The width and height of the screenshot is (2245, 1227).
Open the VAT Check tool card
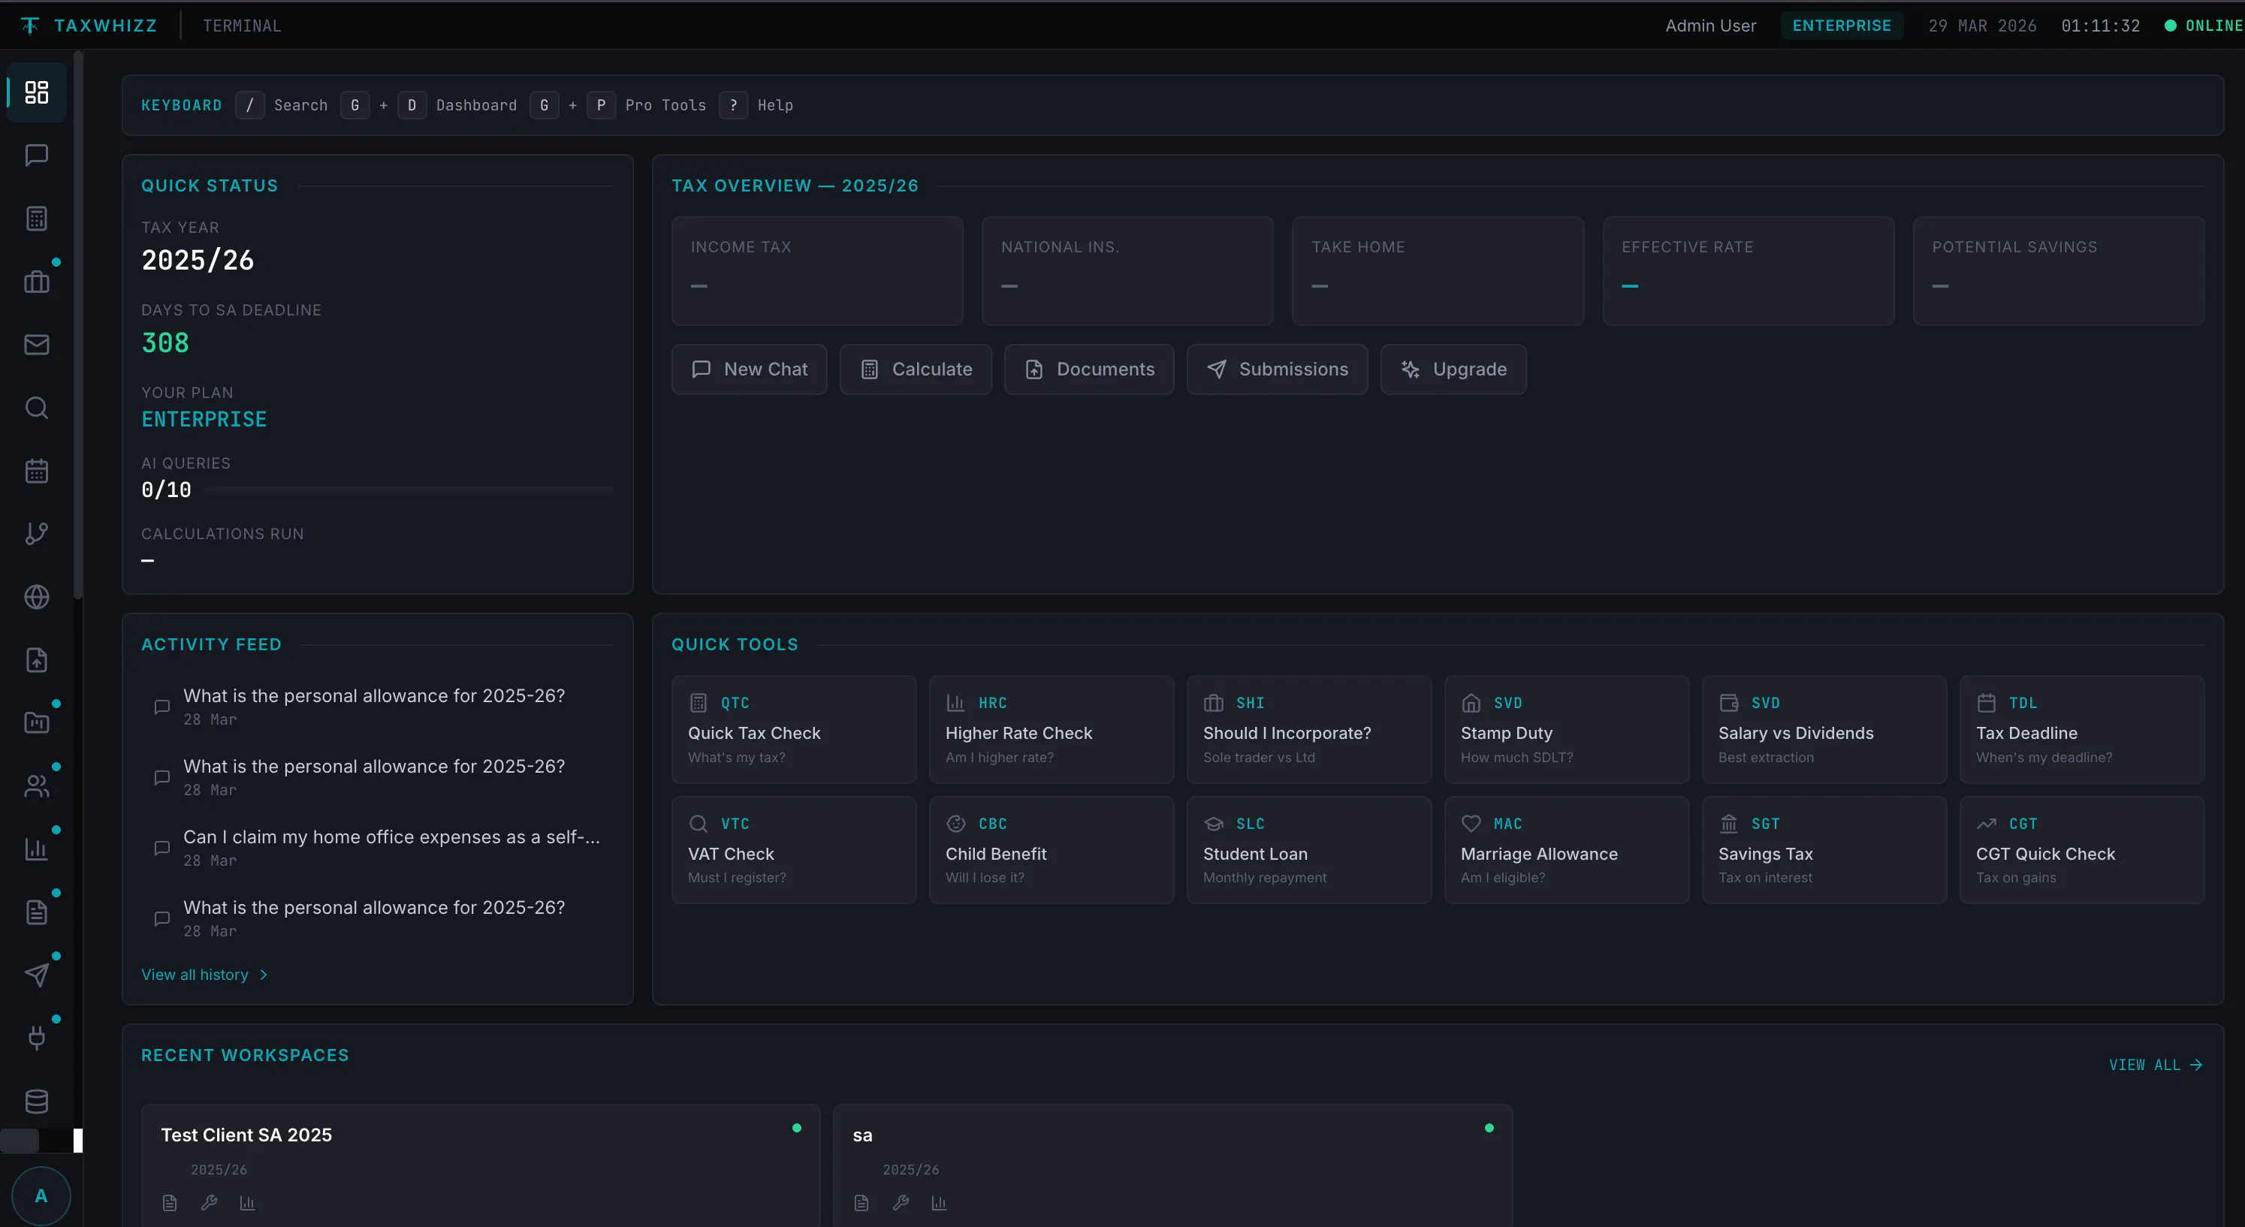(794, 849)
